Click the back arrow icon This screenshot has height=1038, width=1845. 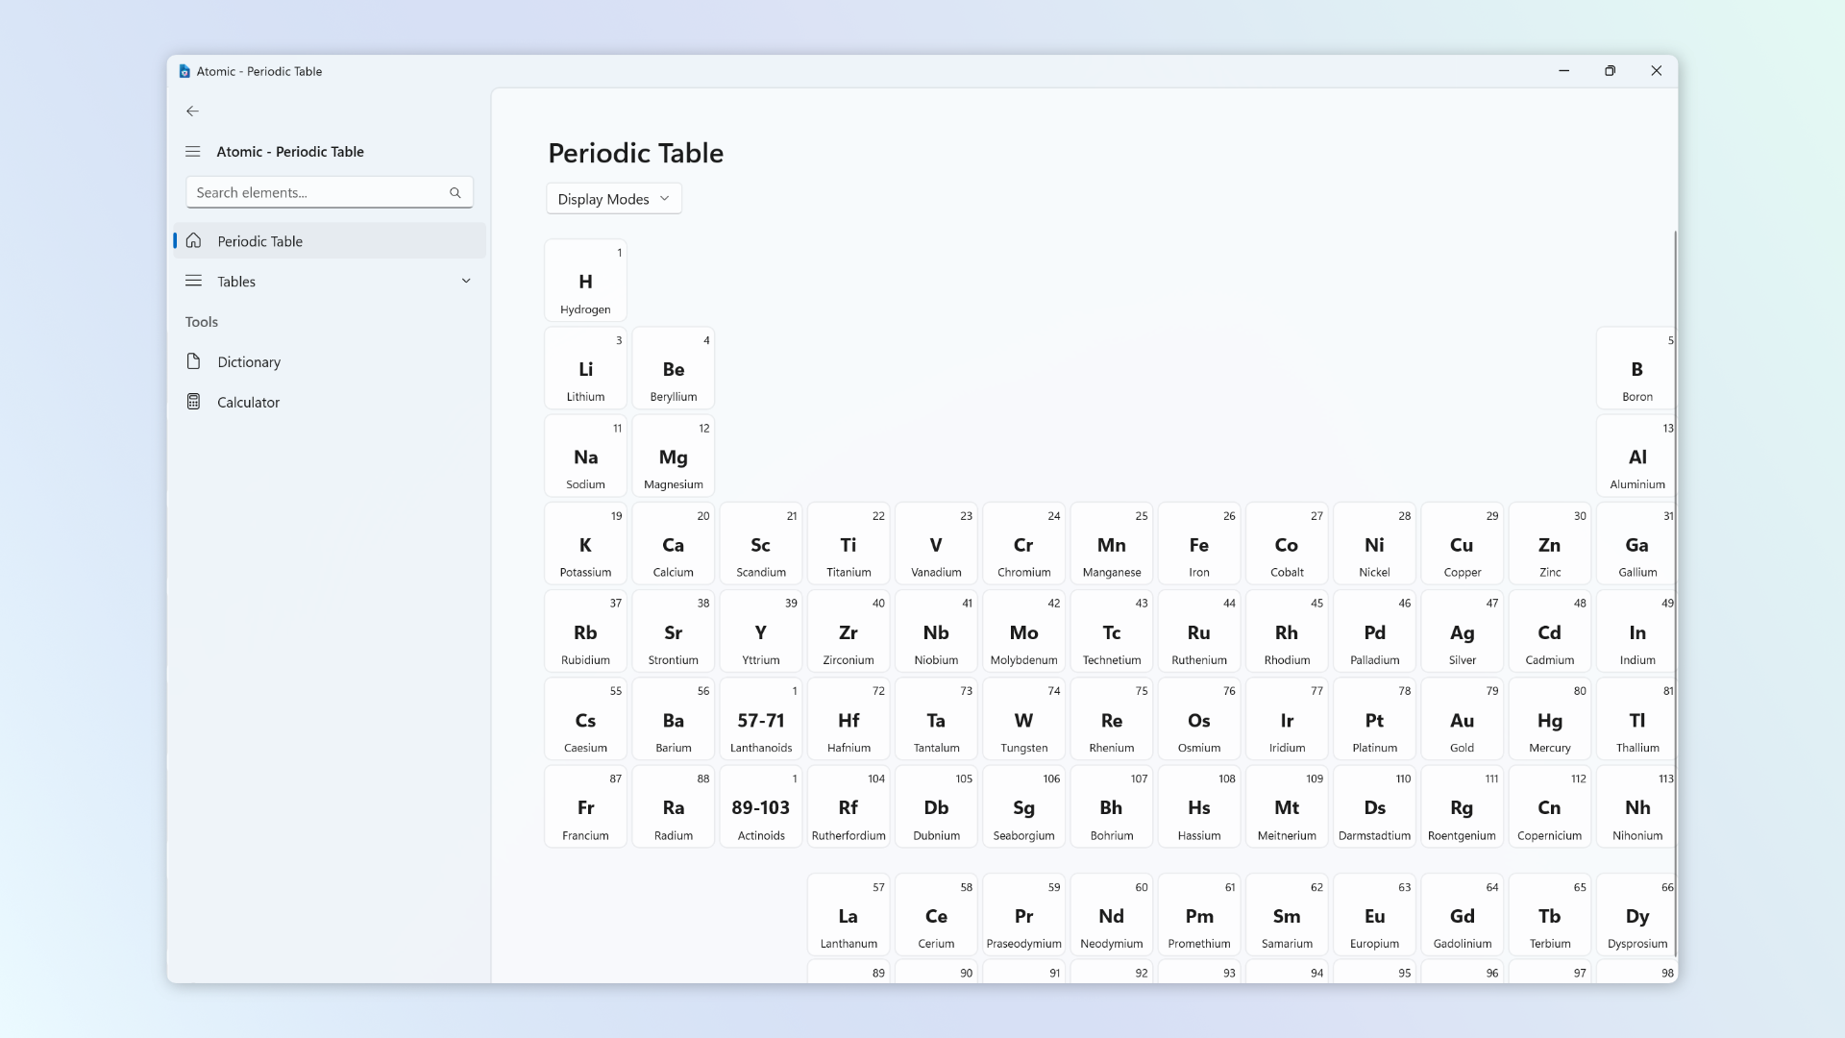click(192, 111)
